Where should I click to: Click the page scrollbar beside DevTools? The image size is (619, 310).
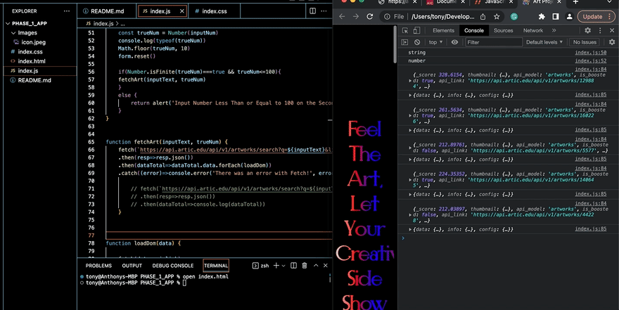tap(395, 44)
